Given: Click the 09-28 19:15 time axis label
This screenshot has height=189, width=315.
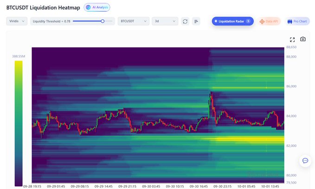Looking at the screenshot, I should tap(32, 186).
